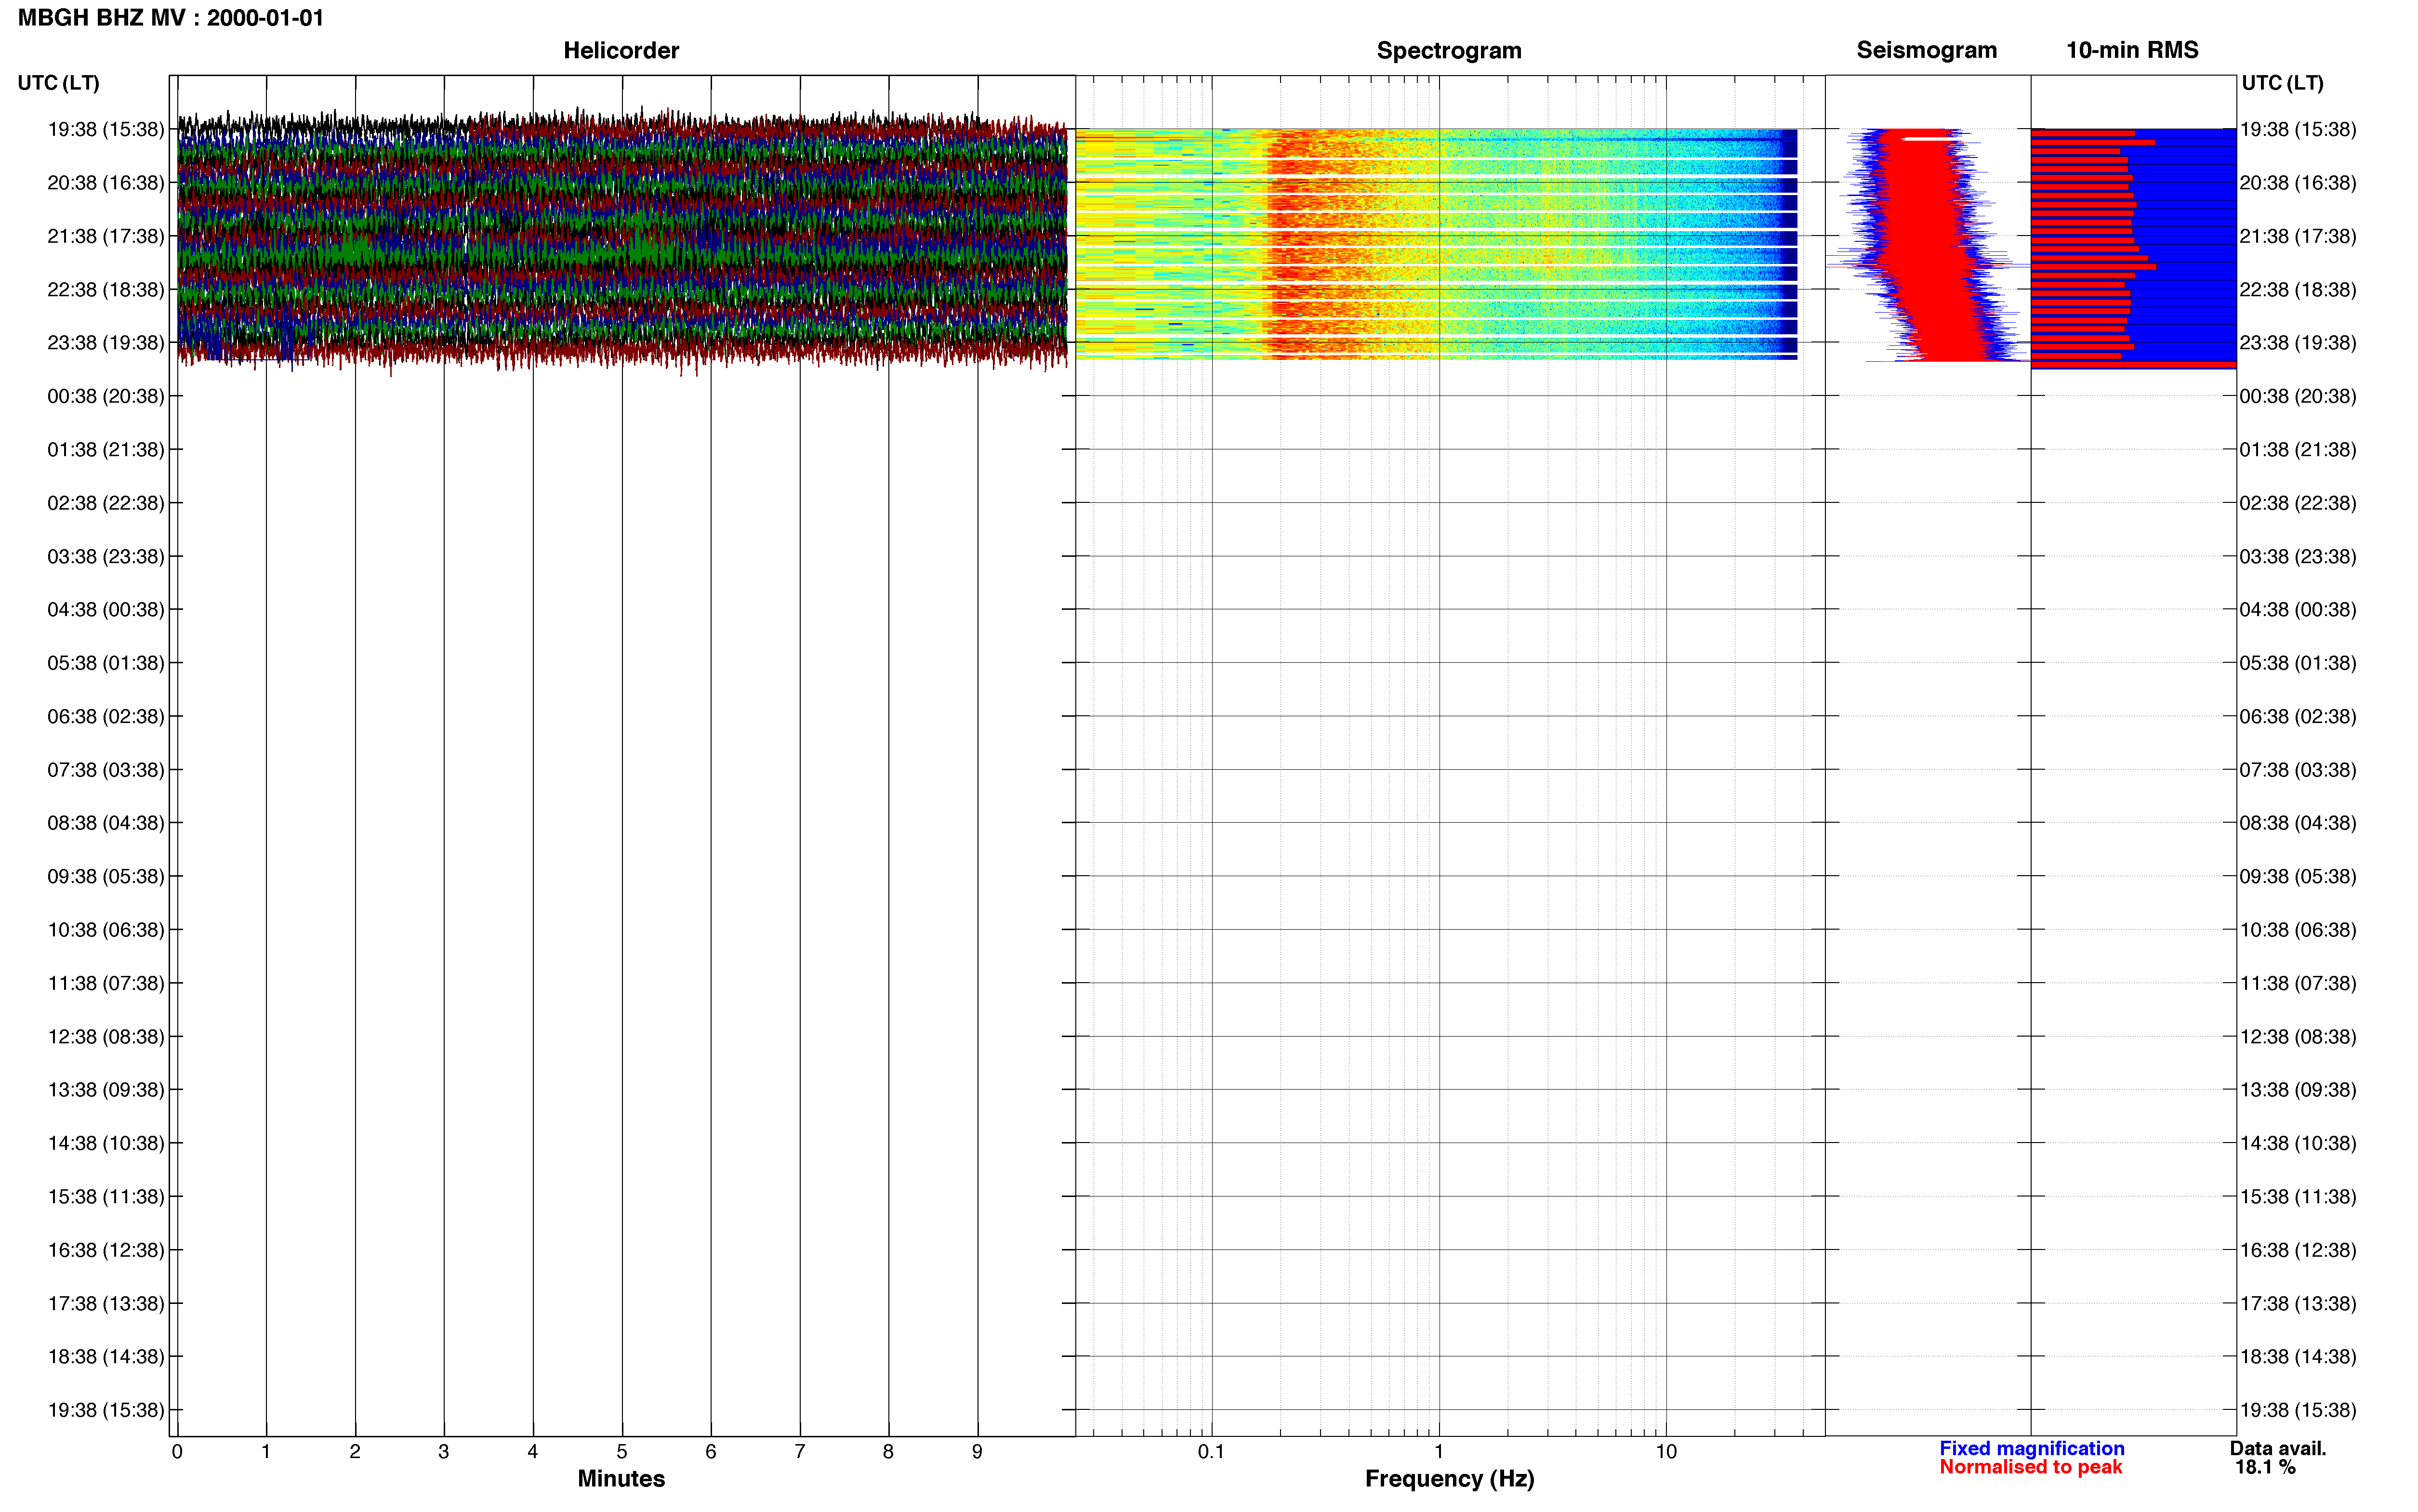Click the 20:38 (16:38) label next to the Helicorder
The image size is (2418, 1512).
click(106, 183)
